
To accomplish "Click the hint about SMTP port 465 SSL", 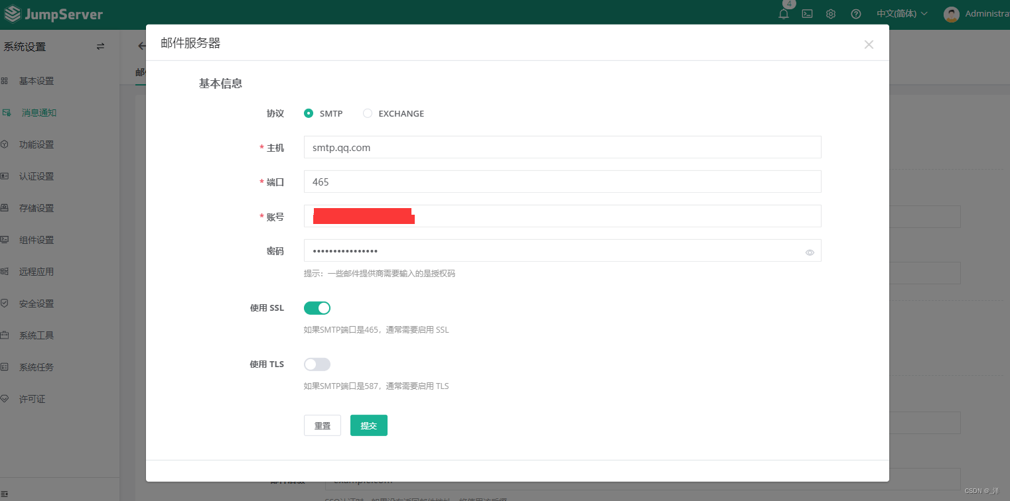I will pyautogui.click(x=376, y=329).
